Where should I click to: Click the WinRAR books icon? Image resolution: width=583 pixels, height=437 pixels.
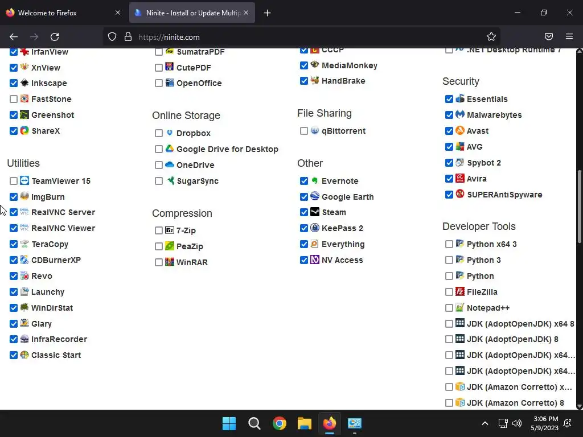pos(170,262)
